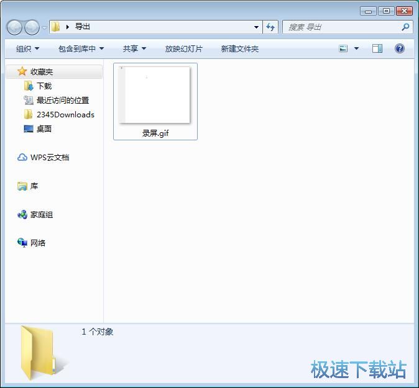Open 最近访问的位置 in favorites
The width and height of the screenshot is (419, 388).
click(x=63, y=101)
